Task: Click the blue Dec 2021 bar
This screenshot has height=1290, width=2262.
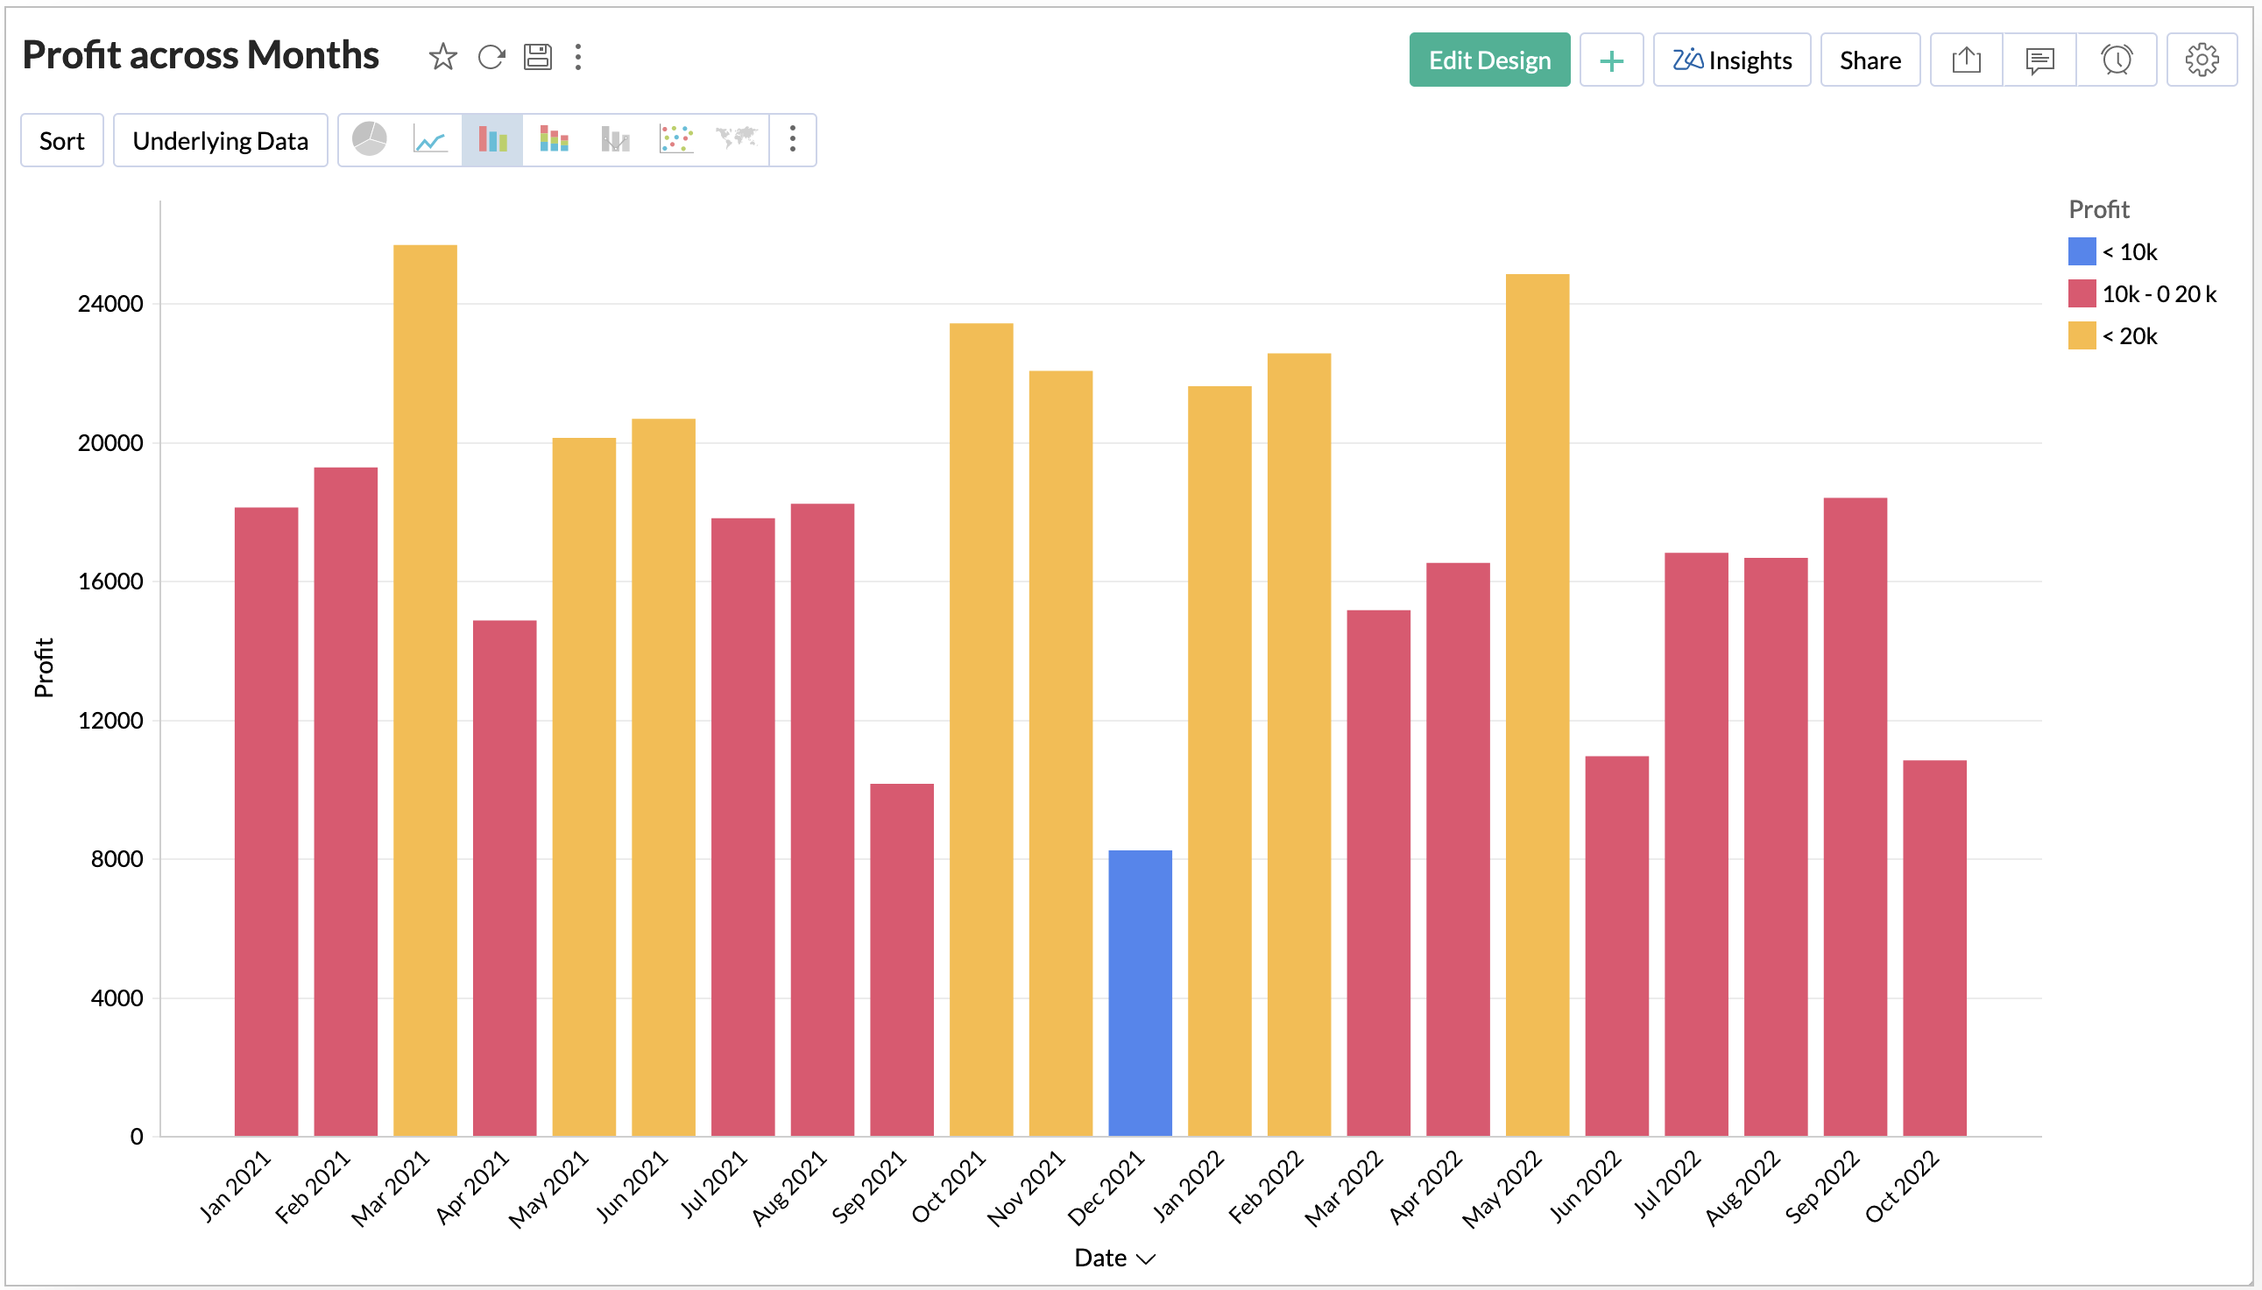Action: coord(1140,992)
